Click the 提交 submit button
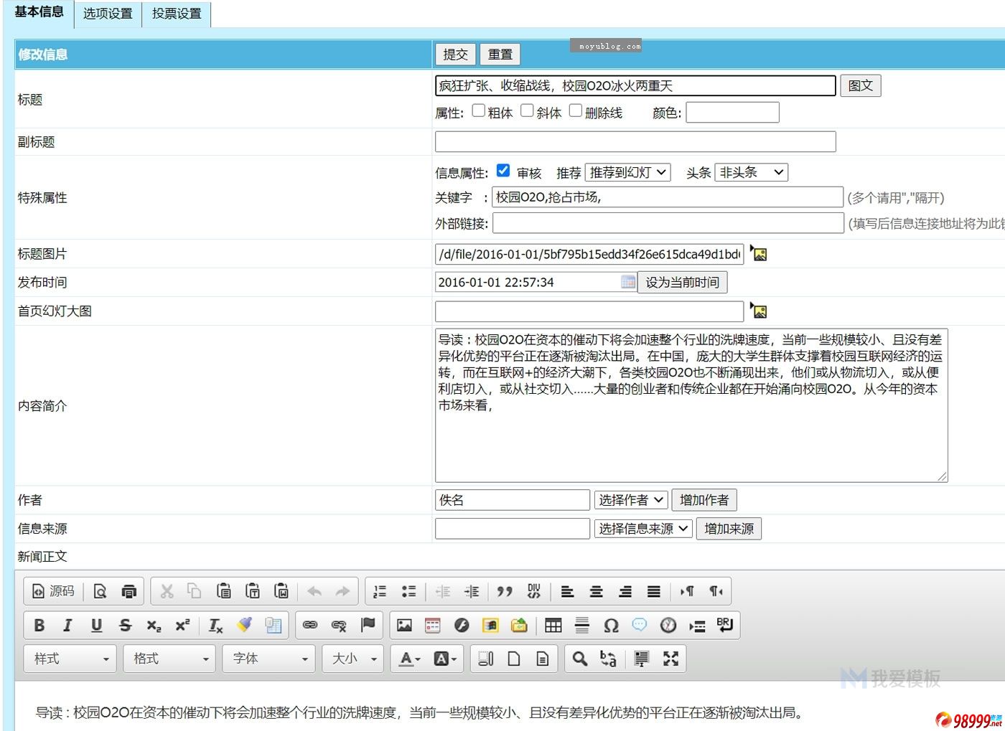Screen dimensions: 1005x731 coord(455,55)
